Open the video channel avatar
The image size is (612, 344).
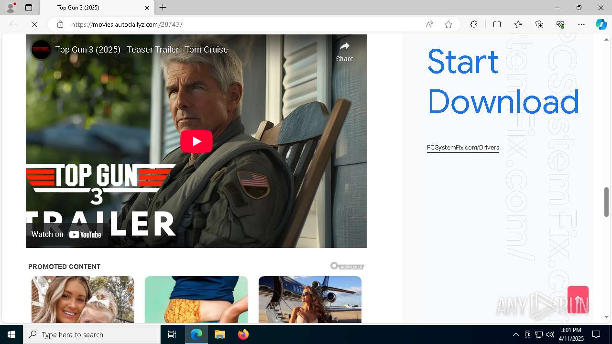tap(41, 50)
